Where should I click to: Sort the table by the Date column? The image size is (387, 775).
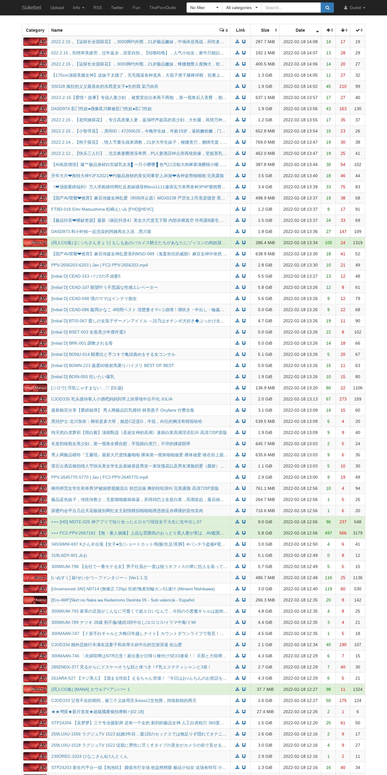pos(300,30)
